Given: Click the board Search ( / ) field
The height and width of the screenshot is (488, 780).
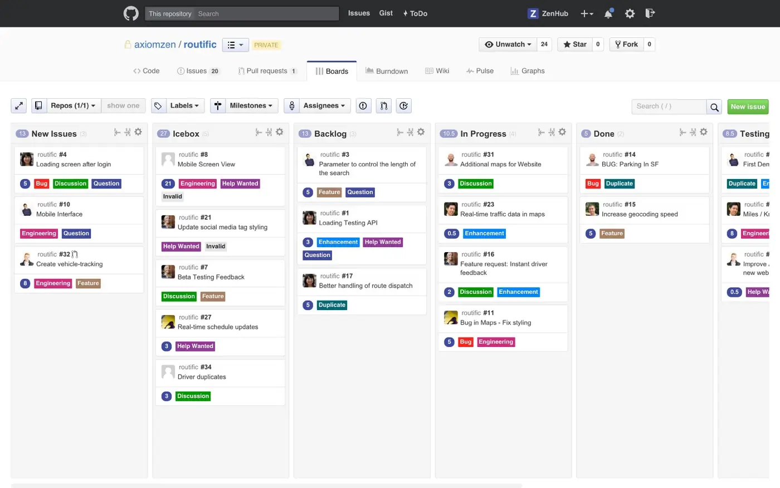Looking at the screenshot, I should [669, 107].
